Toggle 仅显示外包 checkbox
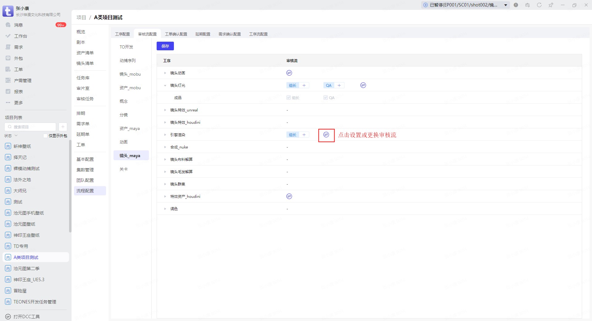 click(45, 136)
